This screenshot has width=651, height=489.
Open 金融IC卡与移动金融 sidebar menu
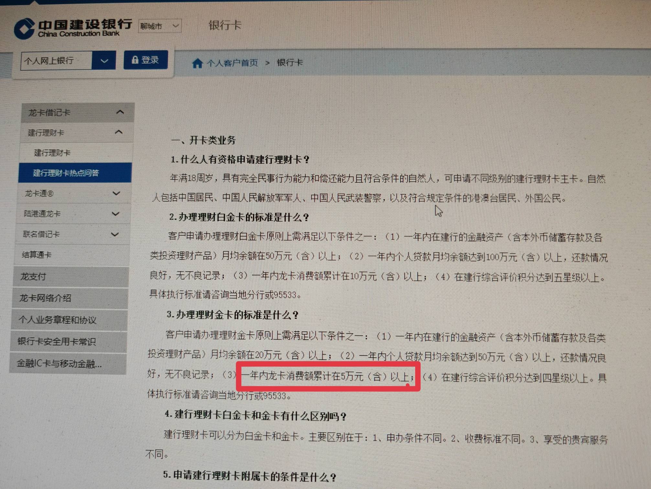click(68, 363)
